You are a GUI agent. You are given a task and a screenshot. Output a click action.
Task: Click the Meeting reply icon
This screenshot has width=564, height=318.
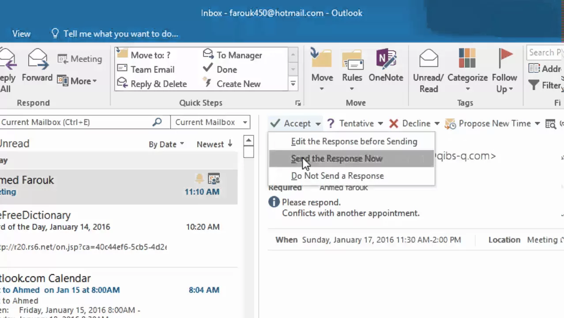coord(79,59)
